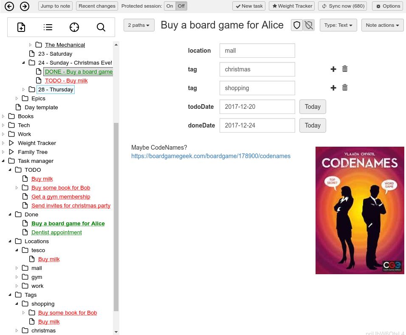Viewport: 406px width, 335px height.
Task: Open the Note actions dropdown
Action: 383,25
